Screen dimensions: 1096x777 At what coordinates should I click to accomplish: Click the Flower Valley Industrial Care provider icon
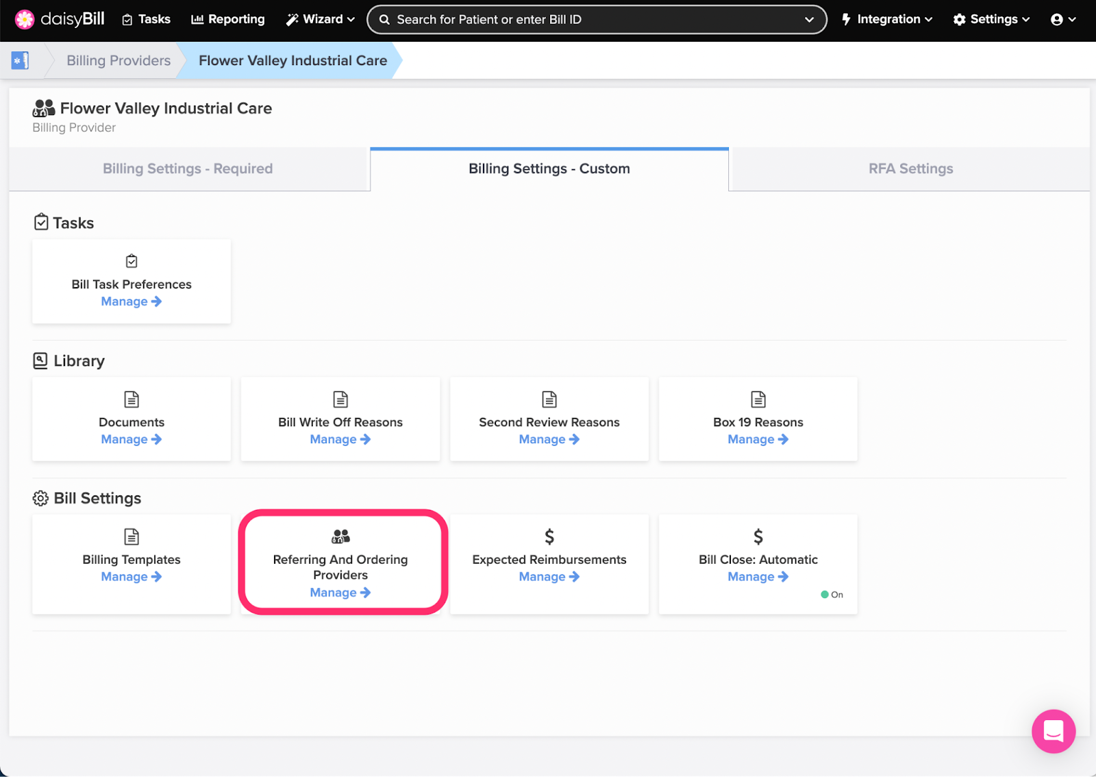44,108
